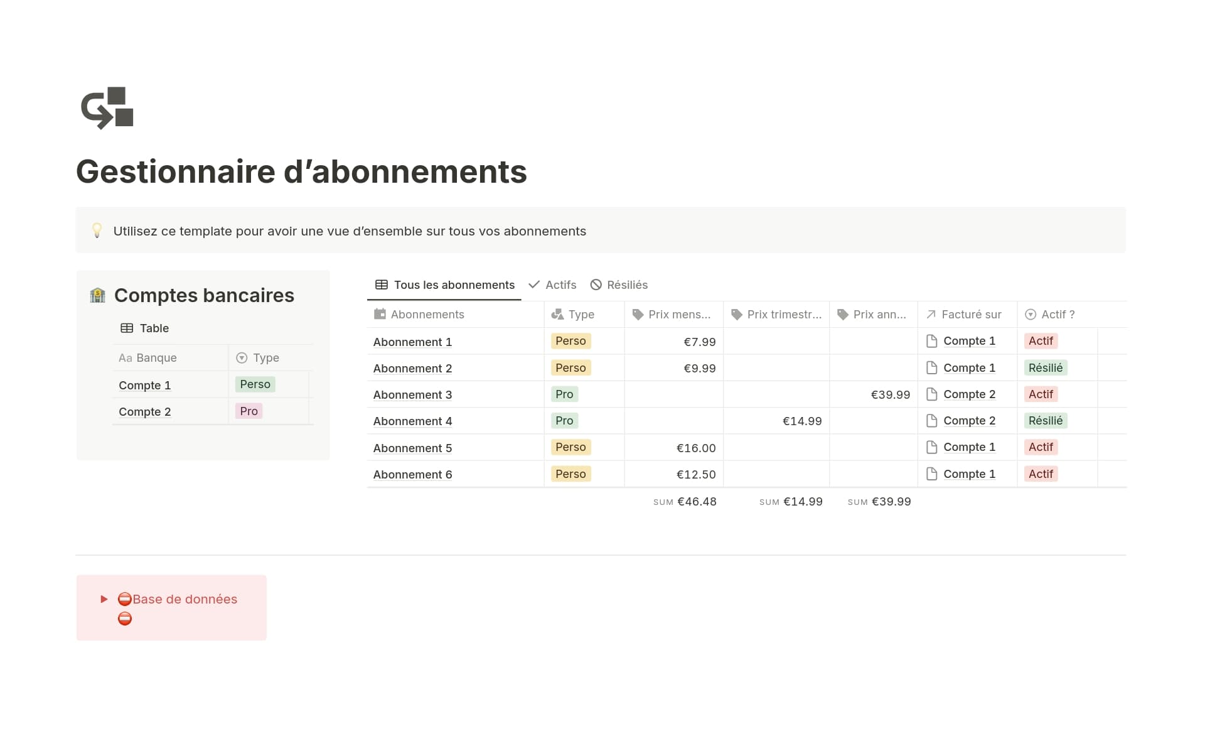The image size is (1205, 753).
Task: Click the Table view icon under Comptes bancaires
Action: coord(127,328)
